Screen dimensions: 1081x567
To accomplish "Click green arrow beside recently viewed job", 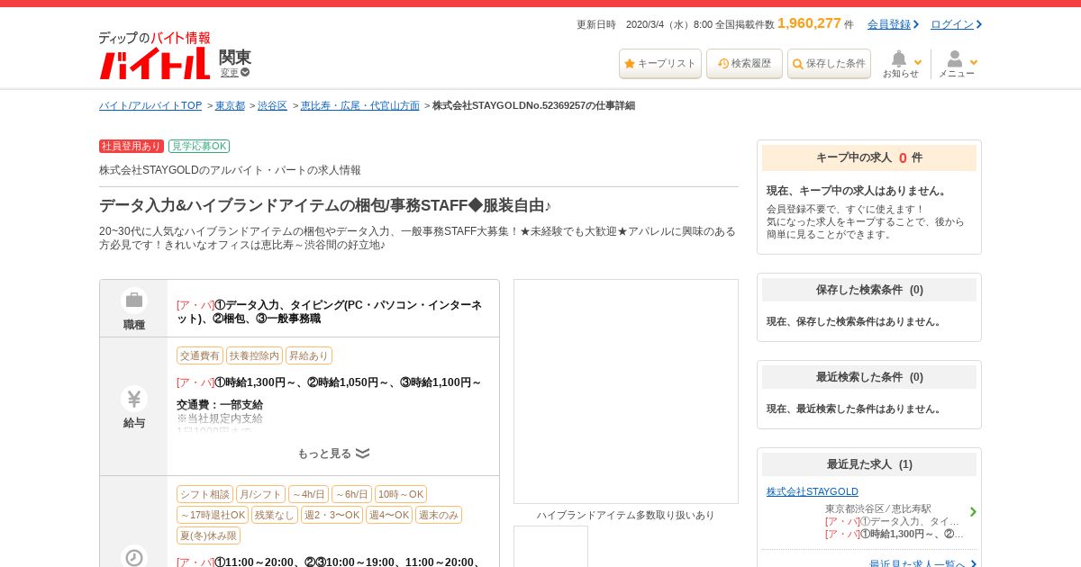I will [973, 512].
